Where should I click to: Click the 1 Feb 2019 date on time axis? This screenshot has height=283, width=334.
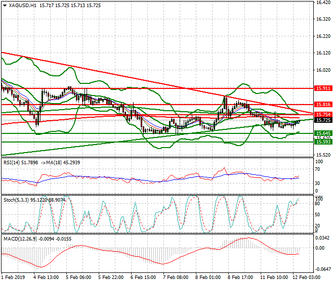click(14, 277)
